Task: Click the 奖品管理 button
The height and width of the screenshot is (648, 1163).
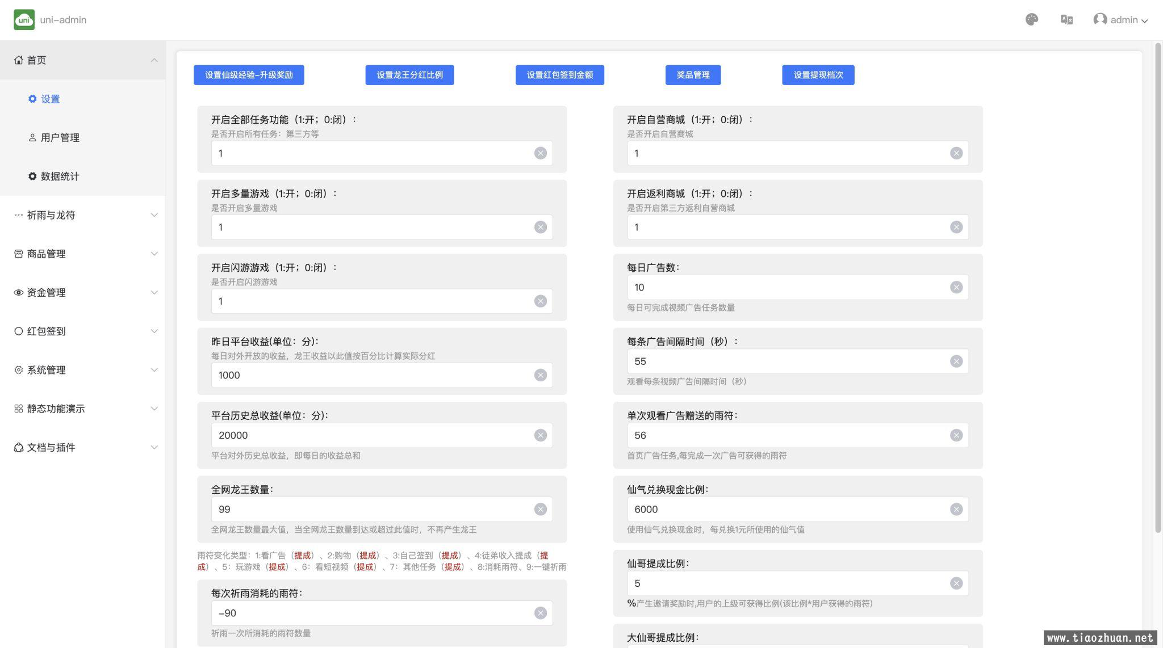Action: (x=693, y=75)
